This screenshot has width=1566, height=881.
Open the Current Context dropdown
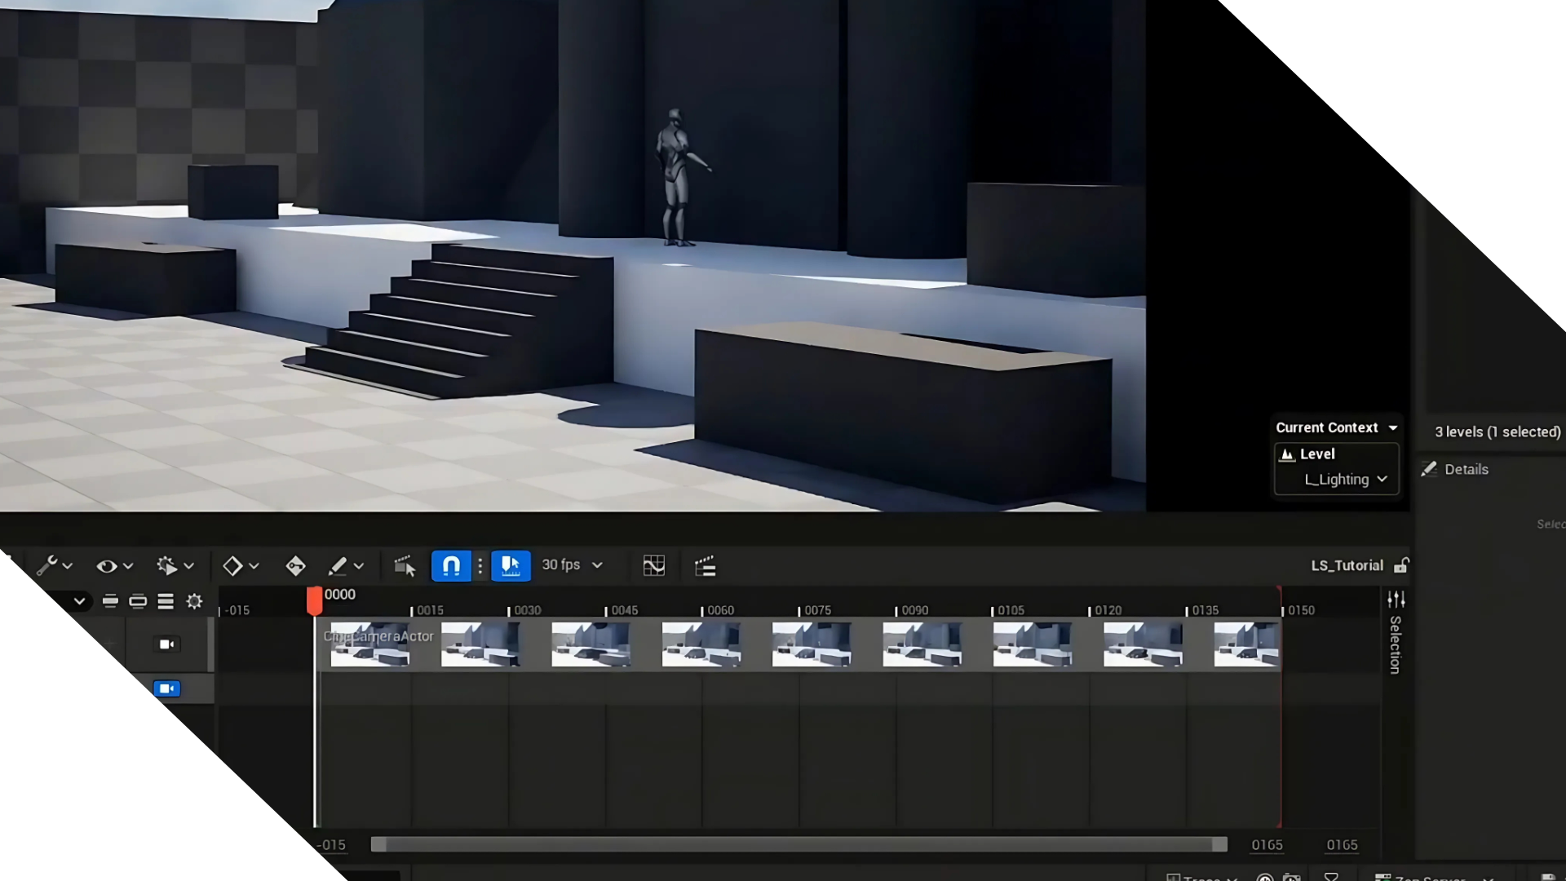pyautogui.click(x=1335, y=427)
